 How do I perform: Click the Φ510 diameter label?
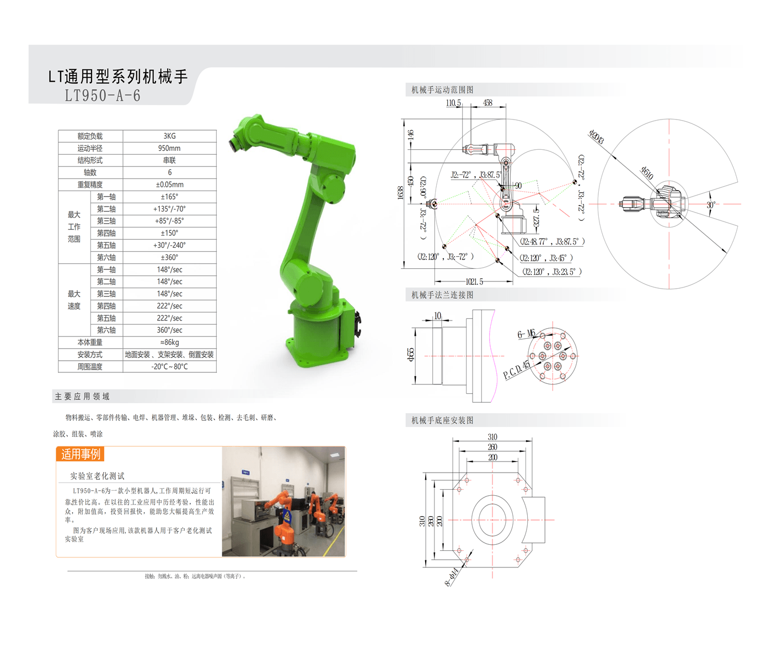click(x=647, y=173)
